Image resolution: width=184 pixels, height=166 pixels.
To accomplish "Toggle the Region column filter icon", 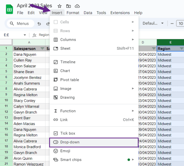I will pos(182,48).
